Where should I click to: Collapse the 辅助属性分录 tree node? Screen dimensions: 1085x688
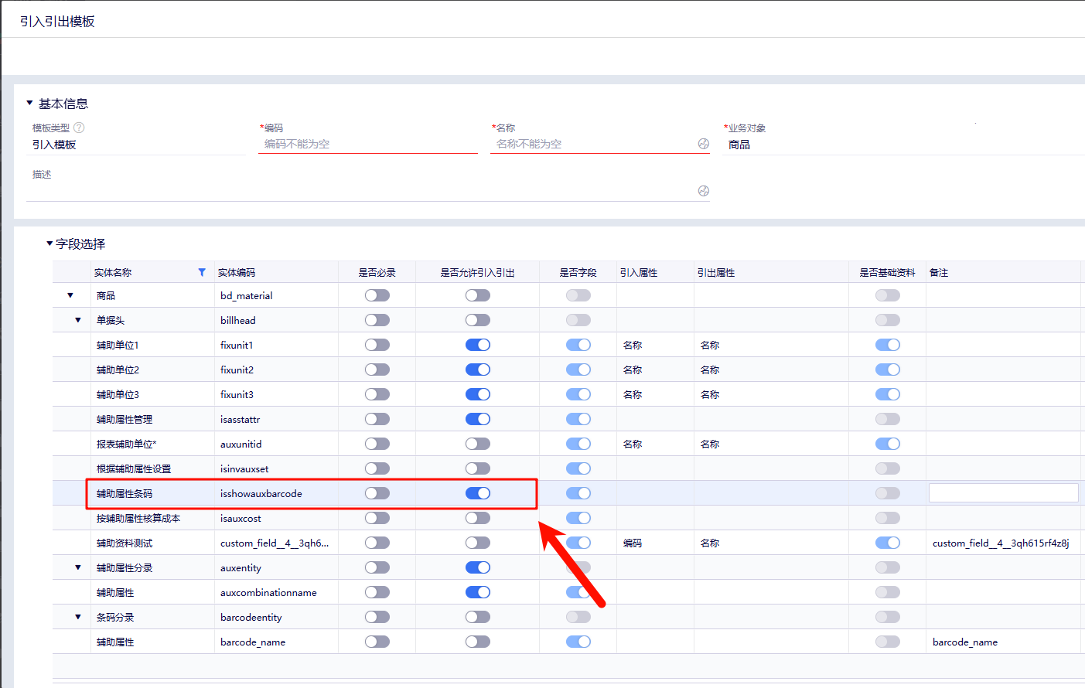78,567
